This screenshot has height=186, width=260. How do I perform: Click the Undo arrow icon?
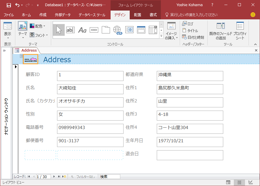tap(17, 5)
